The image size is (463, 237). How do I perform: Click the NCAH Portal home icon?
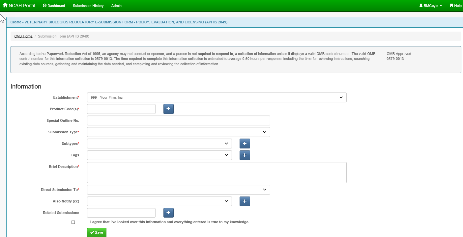tap(5, 6)
